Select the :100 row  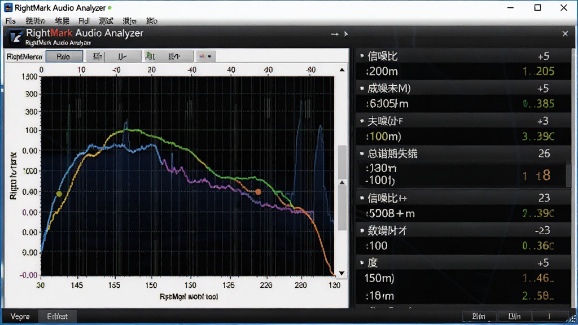click(463, 246)
